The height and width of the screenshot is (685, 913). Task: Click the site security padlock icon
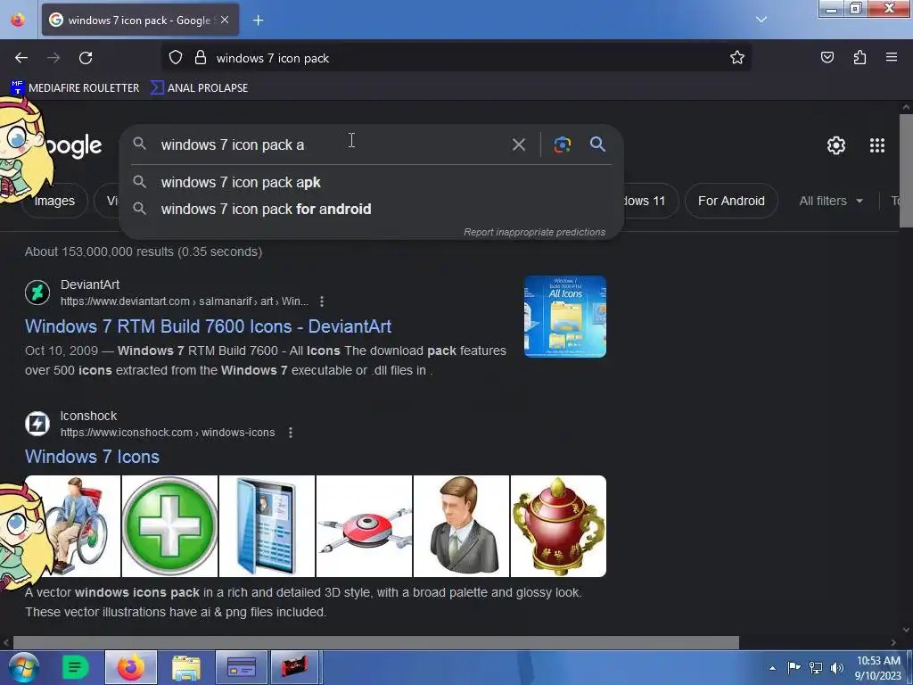pos(201,58)
